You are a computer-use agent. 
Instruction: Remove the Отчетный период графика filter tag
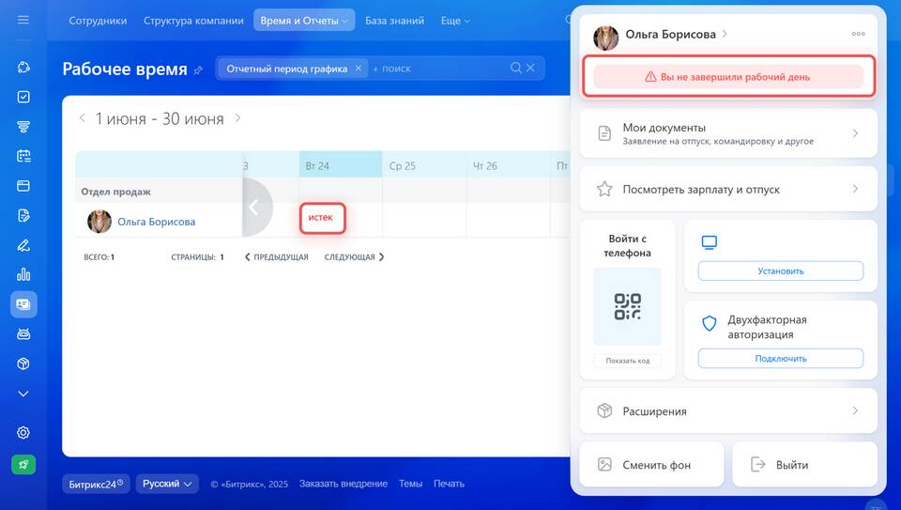(x=359, y=69)
